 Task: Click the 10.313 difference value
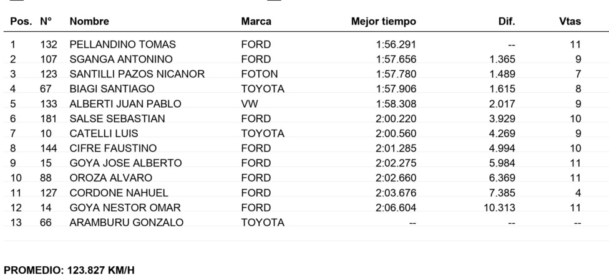pos(499,208)
